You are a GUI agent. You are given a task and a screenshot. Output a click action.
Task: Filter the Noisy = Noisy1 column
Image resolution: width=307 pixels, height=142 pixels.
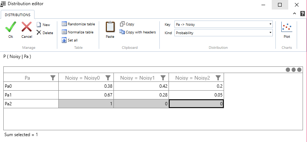[x=163, y=78]
